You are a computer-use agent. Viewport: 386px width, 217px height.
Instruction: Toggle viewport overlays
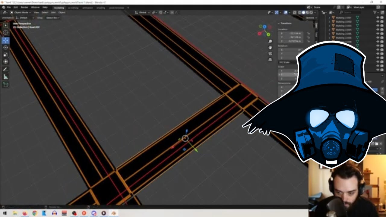coord(285,13)
